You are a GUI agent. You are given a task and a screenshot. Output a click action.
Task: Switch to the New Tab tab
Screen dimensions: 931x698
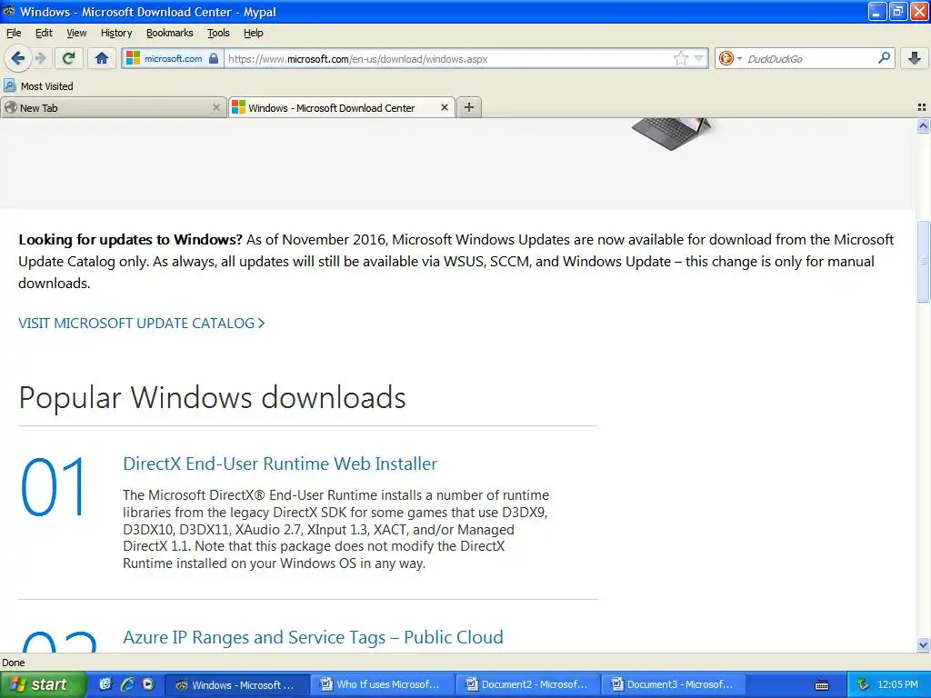click(x=114, y=107)
